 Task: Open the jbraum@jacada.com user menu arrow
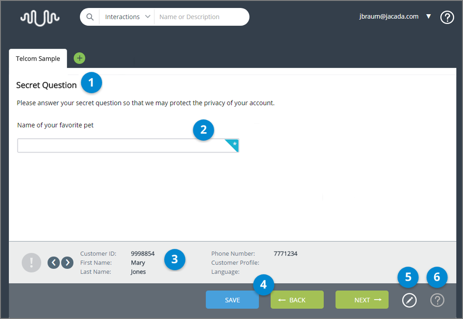[x=428, y=16]
